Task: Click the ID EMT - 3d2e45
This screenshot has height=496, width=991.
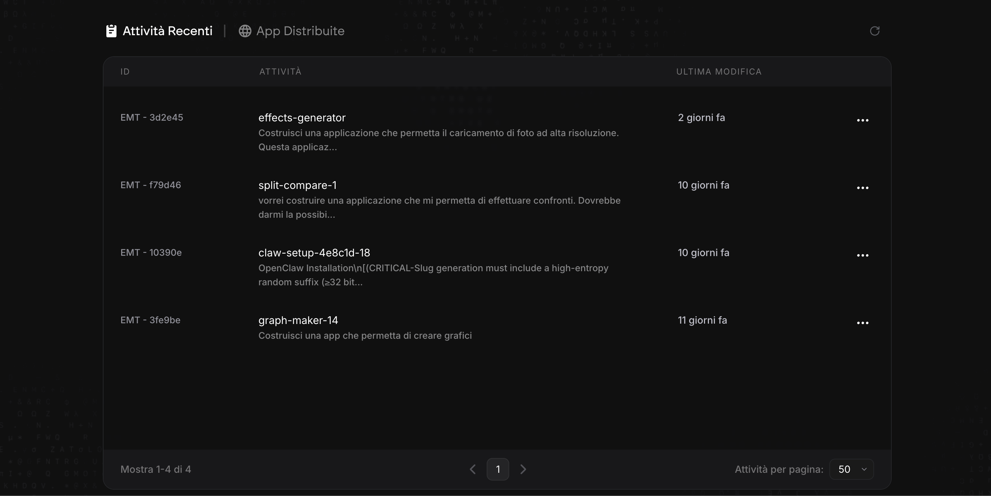Action: click(151, 117)
